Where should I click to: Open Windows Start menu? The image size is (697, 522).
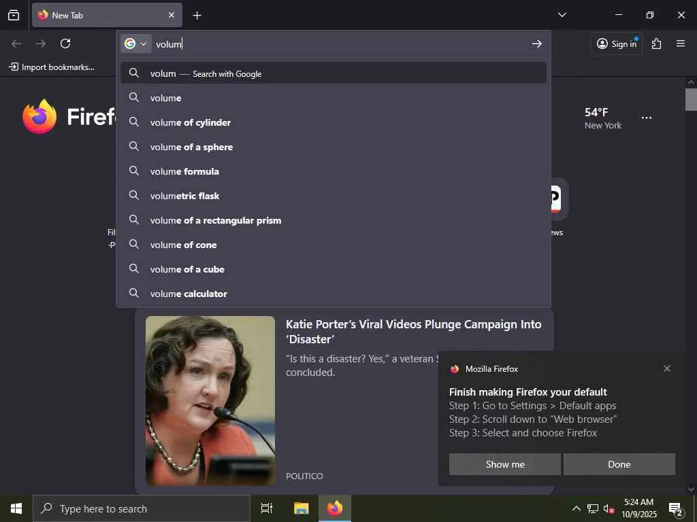(16, 508)
